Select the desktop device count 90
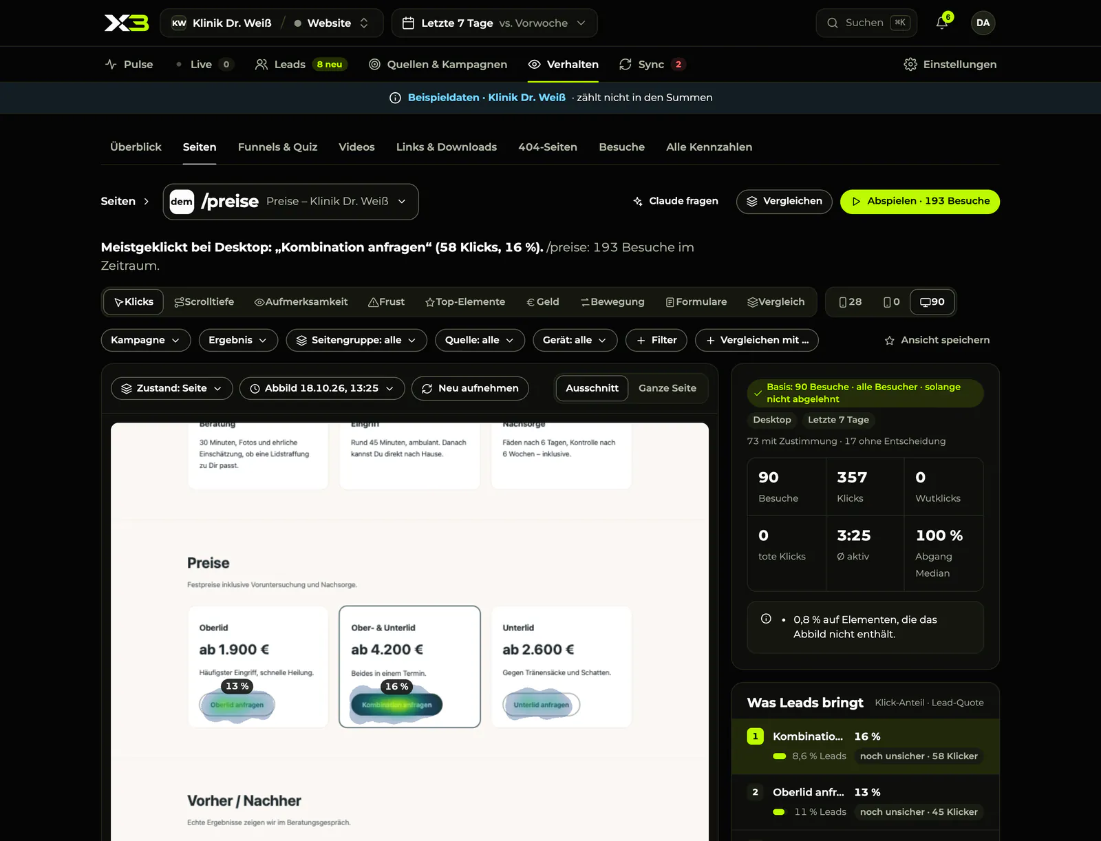1101x841 pixels. [932, 302]
